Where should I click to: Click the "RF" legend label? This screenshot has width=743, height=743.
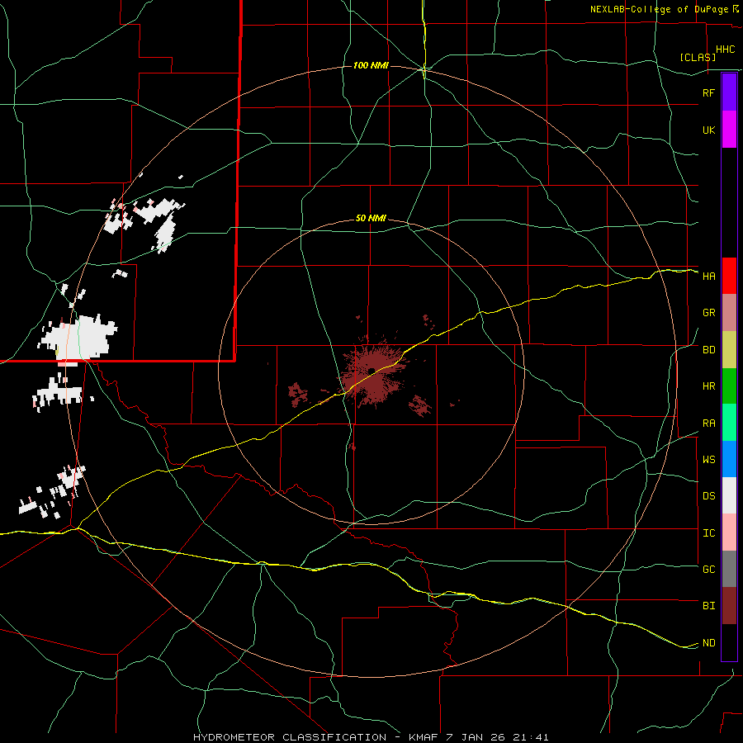coord(708,92)
